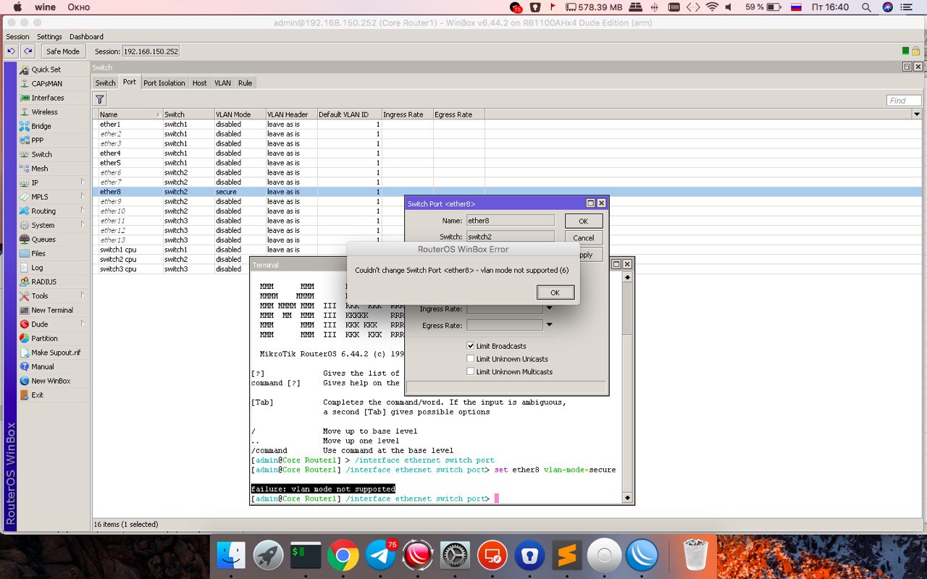927x579 pixels.
Task: Open Mesh sidebar entry
Action: coord(39,169)
